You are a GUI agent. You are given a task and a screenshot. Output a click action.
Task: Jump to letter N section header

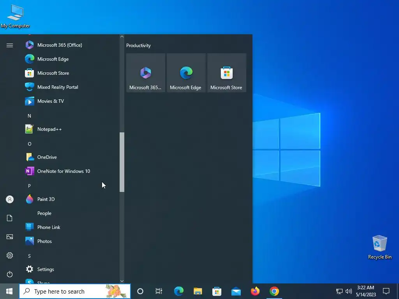click(x=29, y=116)
